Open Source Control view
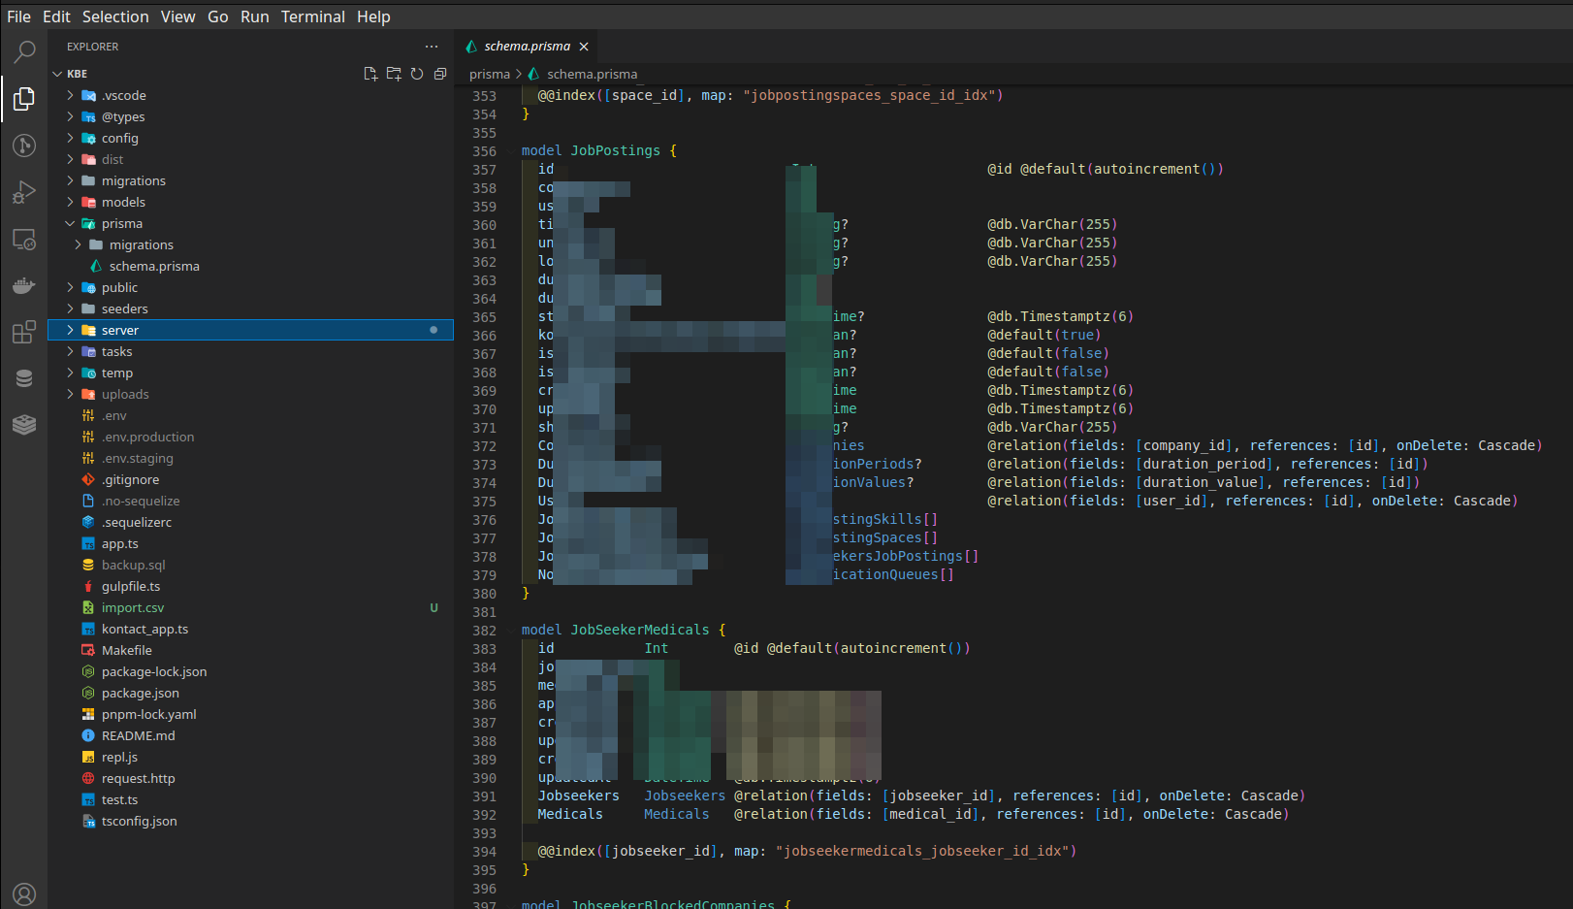 24,146
